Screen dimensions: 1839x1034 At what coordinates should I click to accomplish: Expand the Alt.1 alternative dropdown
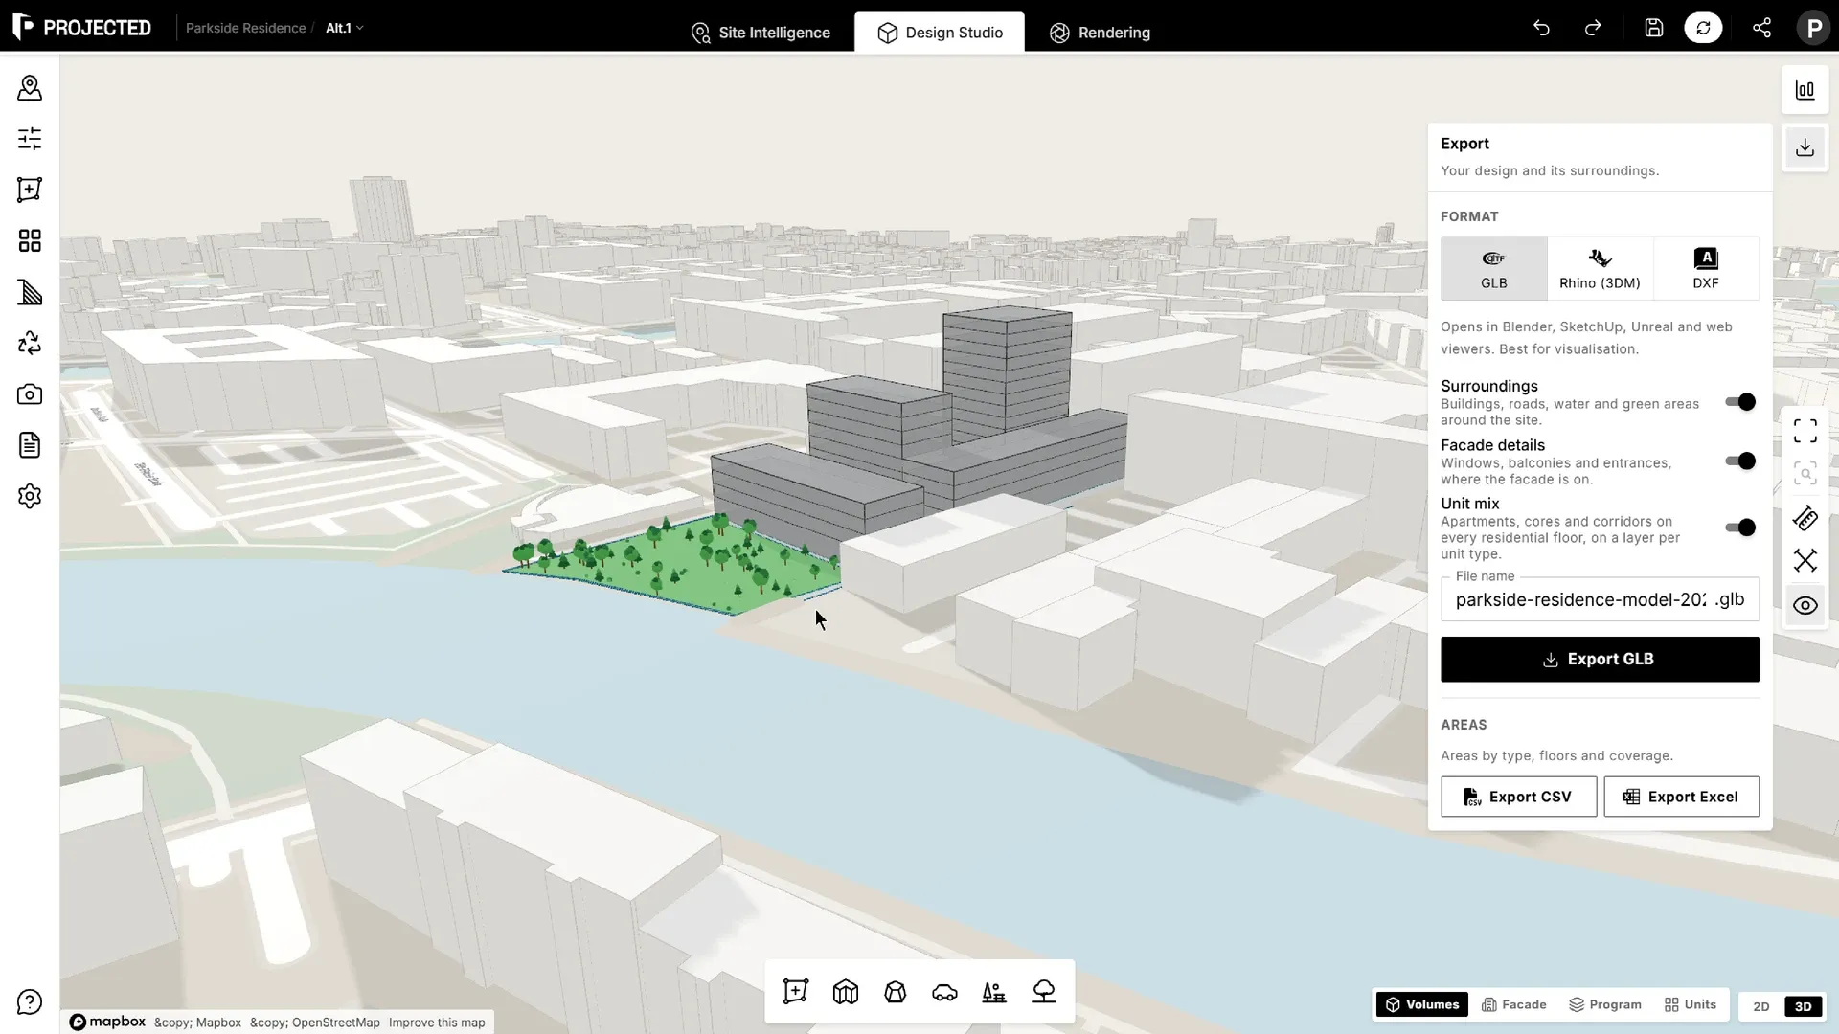pos(344,28)
